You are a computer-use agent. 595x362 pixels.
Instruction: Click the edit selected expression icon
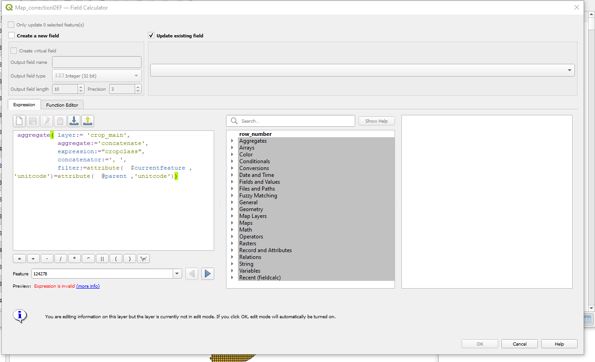pyautogui.click(x=47, y=121)
